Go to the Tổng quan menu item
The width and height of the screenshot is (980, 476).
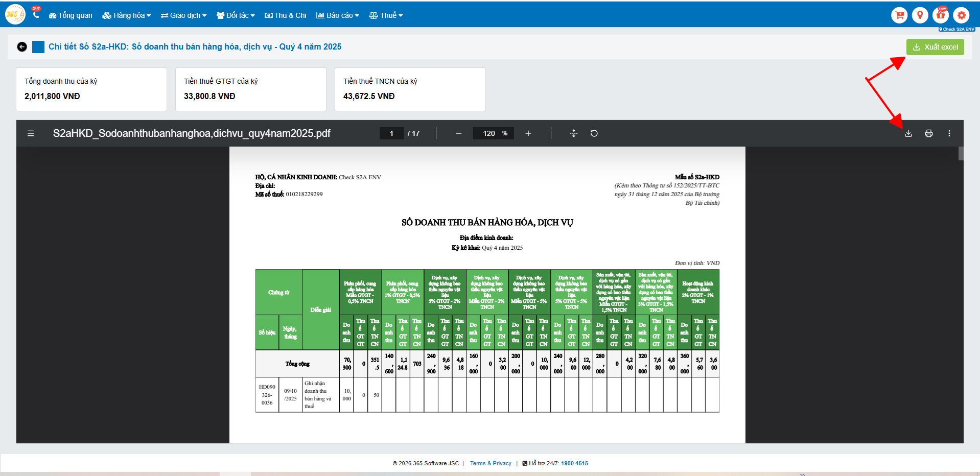tap(71, 15)
